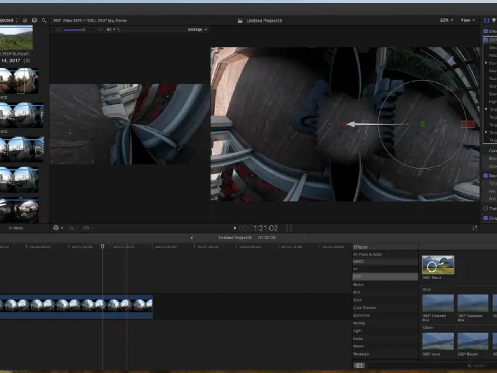The width and height of the screenshot is (497, 373).
Task: Toggle the Reorient checkbox
Action: pos(485,176)
